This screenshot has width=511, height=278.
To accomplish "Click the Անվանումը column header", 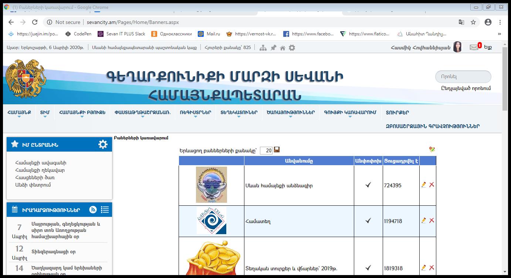I will [299, 161].
